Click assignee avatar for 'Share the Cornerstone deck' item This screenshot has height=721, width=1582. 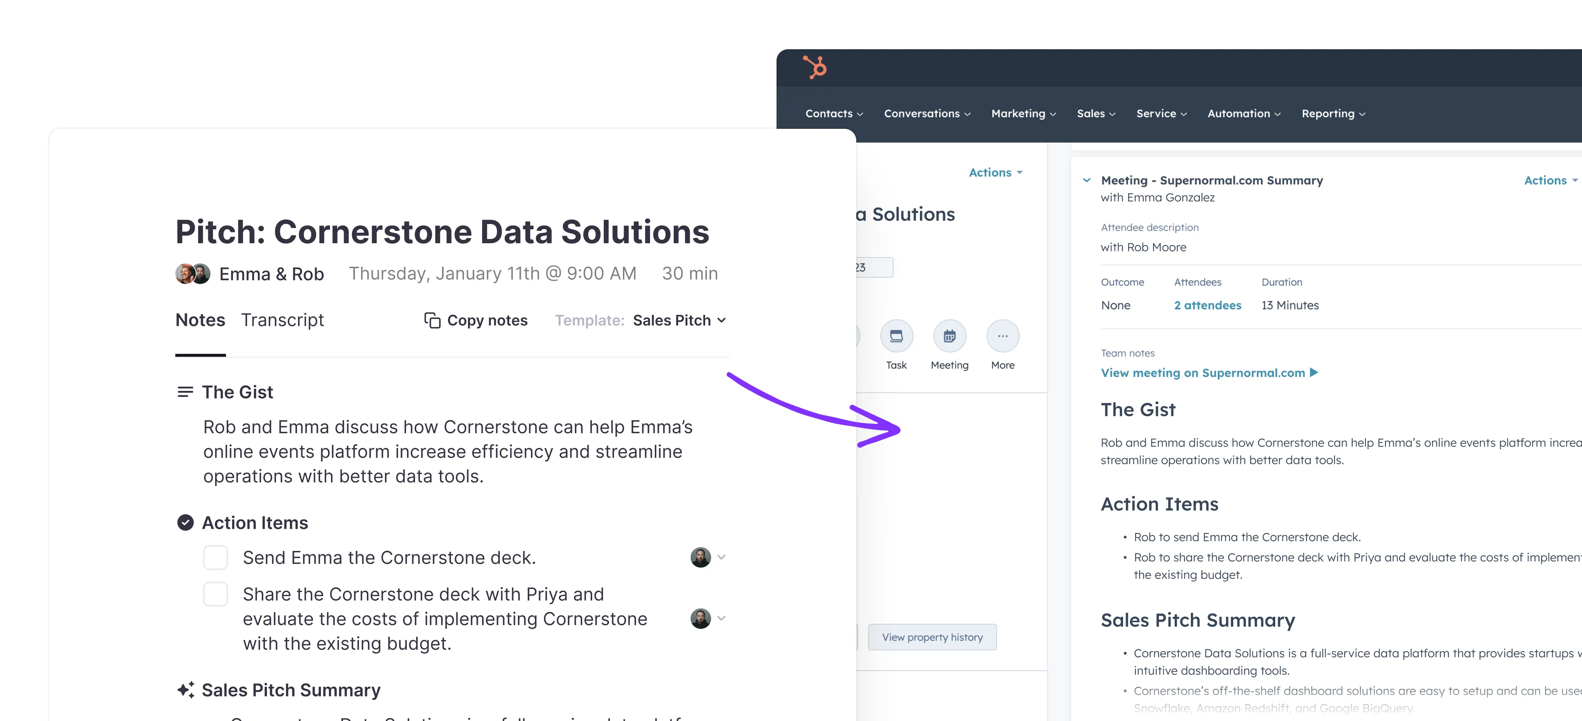[701, 619]
